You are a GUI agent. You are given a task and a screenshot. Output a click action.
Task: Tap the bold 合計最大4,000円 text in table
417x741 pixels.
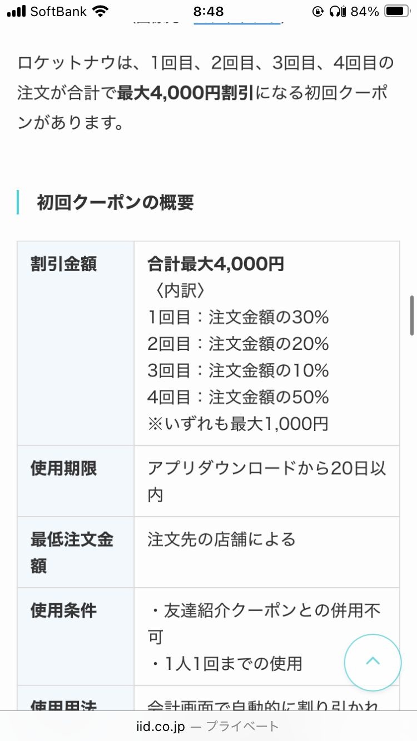click(216, 264)
